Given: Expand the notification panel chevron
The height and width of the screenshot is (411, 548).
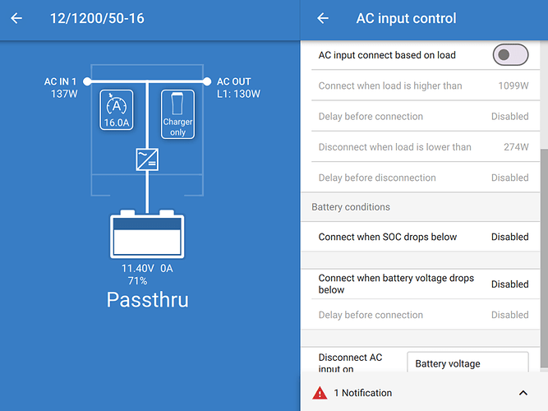Looking at the screenshot, I should 523,393.
